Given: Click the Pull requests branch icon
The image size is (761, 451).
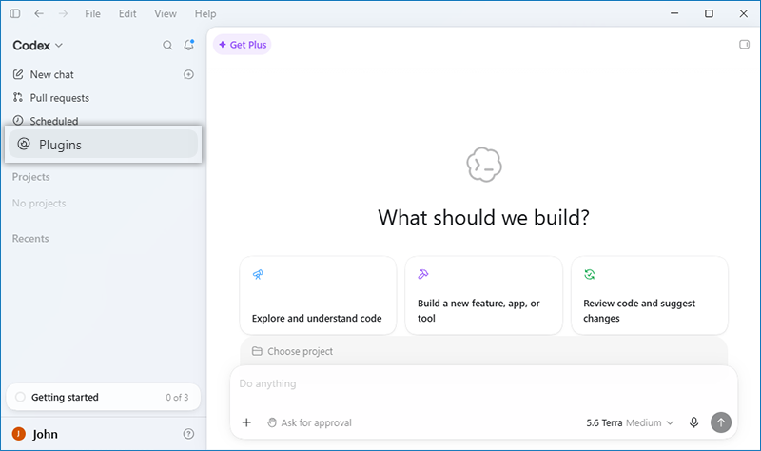Looking at the screenshot, I should pyautogui.click(x=18, y=97).
